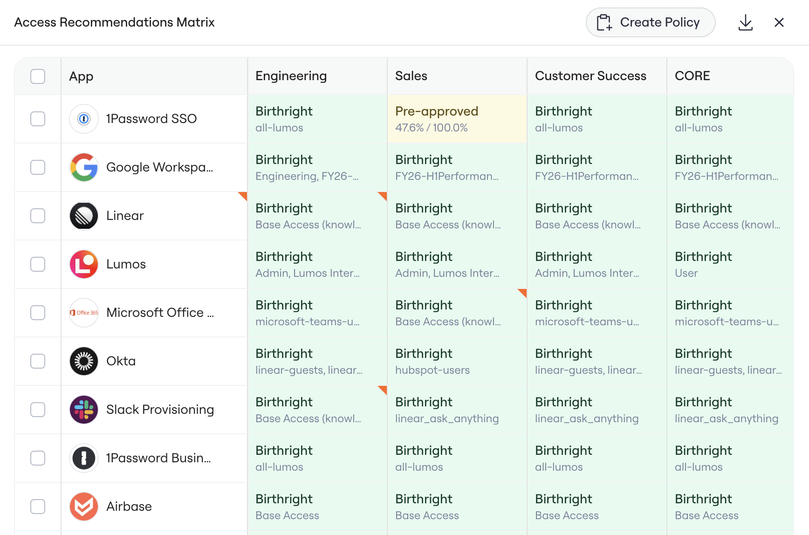Open the Pre-approved 47.6% / 100.0% cell
This screenshot has width=809, height=535.
[x=457, y=119]
